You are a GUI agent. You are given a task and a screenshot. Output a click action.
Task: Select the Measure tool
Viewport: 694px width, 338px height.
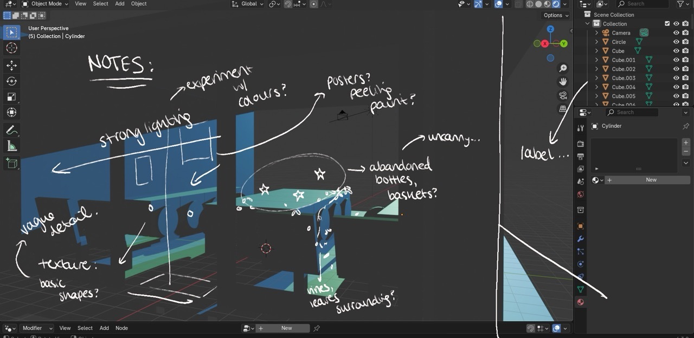(x=11, y=146)
